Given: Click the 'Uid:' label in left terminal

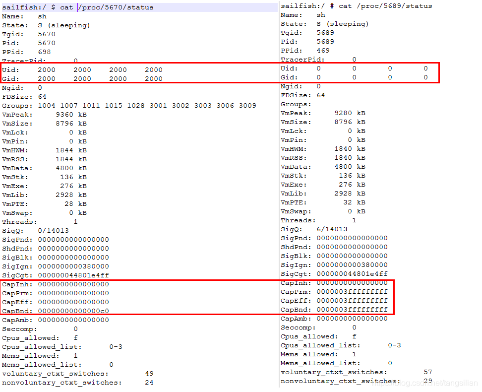Looking at the screenshot, I should [x=10, y=70].
